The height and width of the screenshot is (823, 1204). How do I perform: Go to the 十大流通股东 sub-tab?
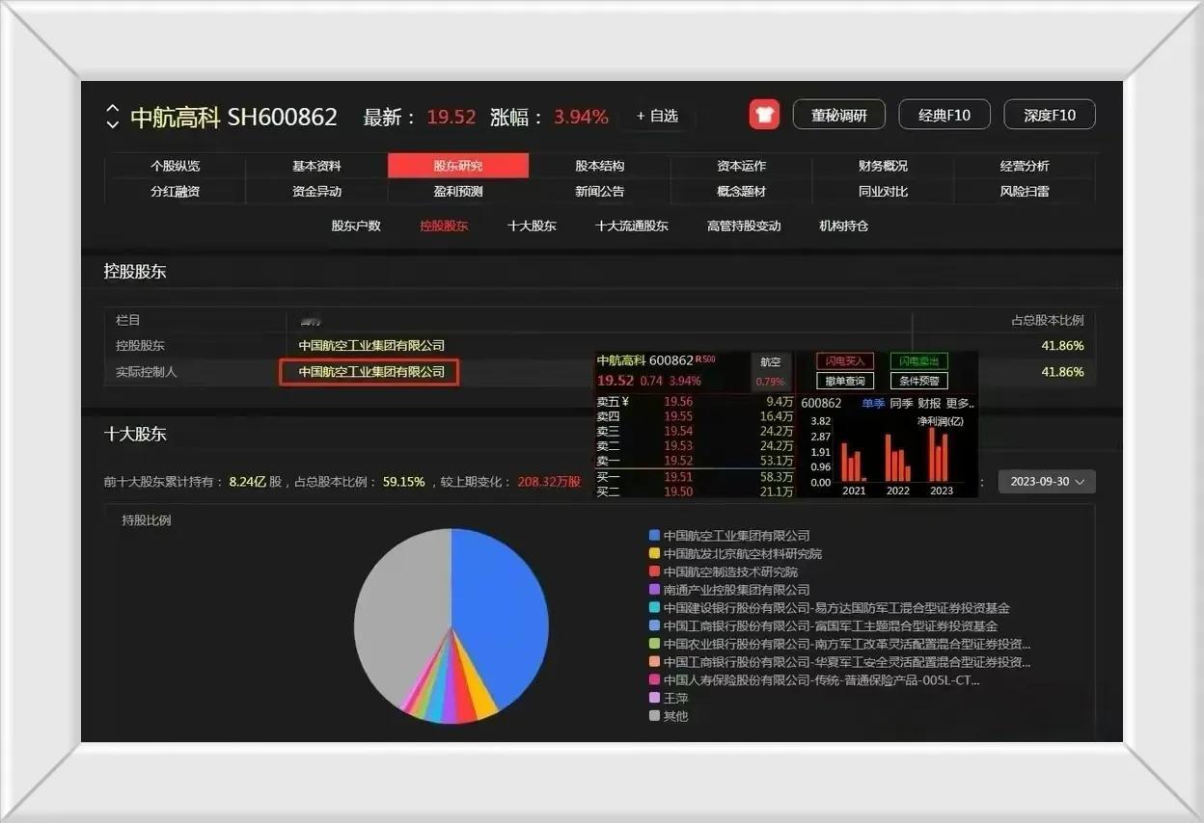tap(632, 226)
